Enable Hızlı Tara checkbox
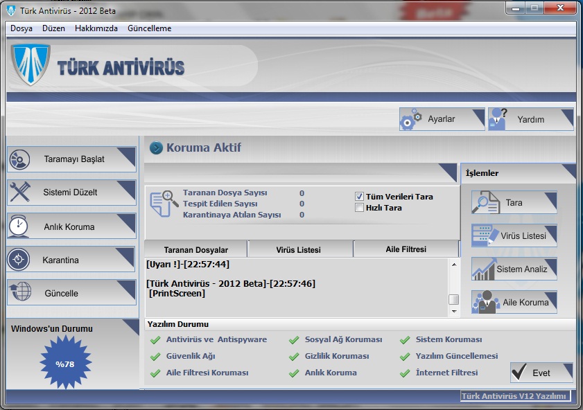Viewport: 583px width, 410px height. (359, 207)
